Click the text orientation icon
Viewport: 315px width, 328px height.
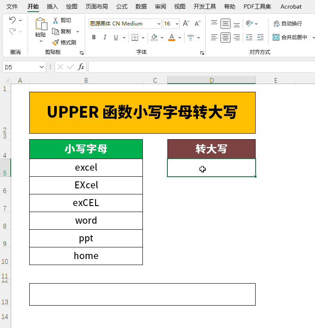(x=249, y=23)
